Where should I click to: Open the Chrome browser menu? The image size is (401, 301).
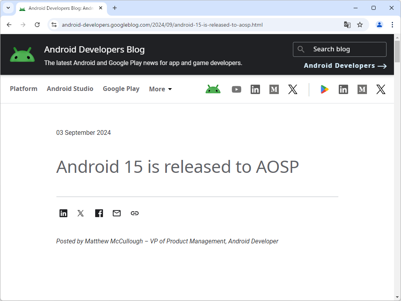(x=393, y=24)
